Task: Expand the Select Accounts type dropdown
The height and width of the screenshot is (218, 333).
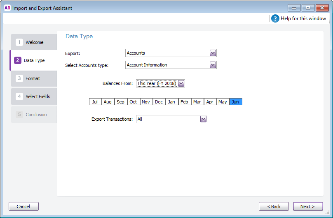Action: pos(213,65)
